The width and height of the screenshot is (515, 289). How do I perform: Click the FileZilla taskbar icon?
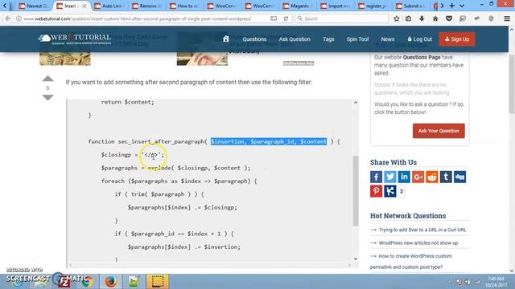click(x=64, y=282)
